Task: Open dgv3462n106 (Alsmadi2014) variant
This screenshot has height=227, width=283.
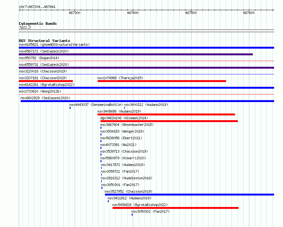Action: [124, 118]
